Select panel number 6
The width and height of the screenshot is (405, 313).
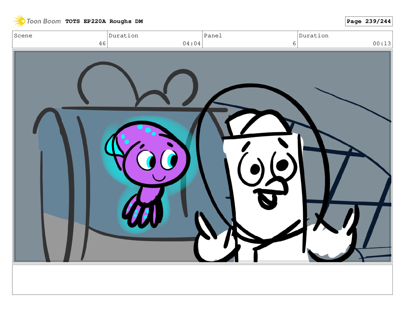click(x=294, y=44)
